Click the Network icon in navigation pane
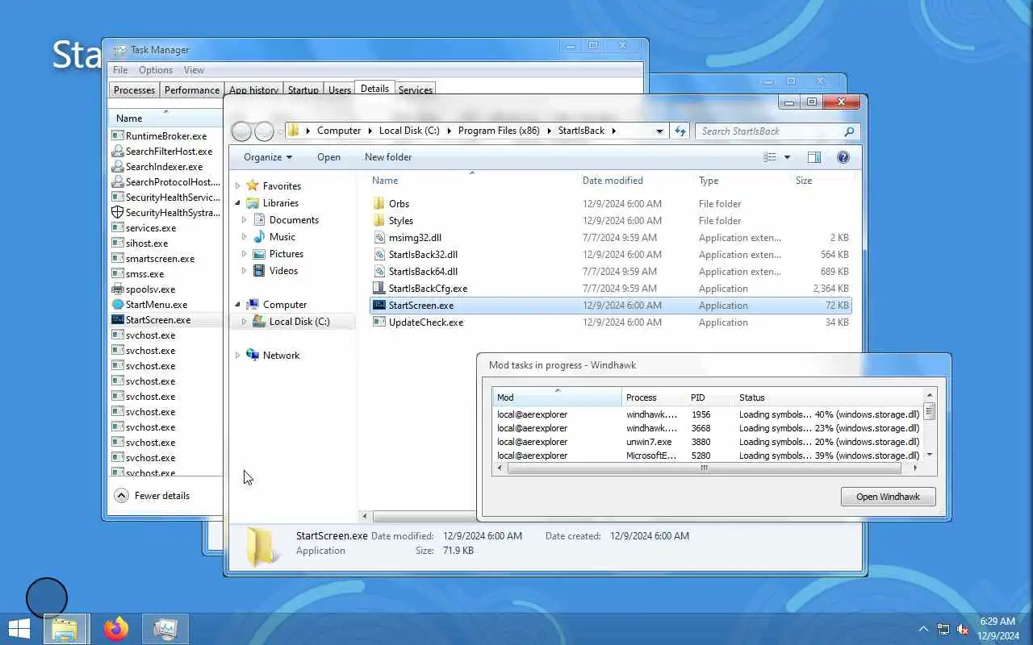1033x645 pixels. click(x=253, y=356)
